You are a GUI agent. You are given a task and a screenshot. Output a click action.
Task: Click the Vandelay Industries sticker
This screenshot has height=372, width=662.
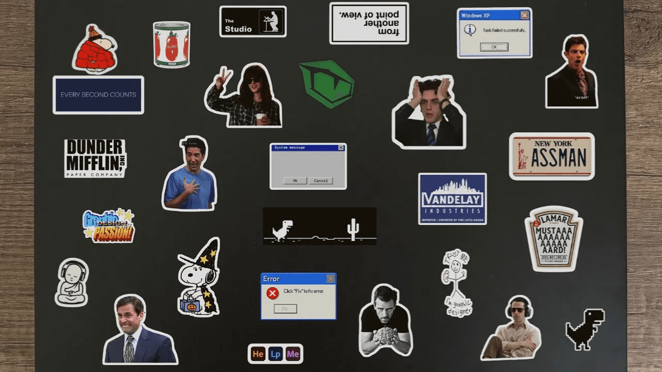click(x=453, y=199)
